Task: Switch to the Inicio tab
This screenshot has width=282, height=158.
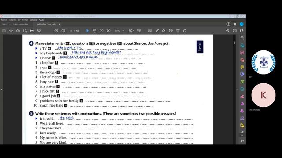Action: pyautogui.click(x=5, y=24)
